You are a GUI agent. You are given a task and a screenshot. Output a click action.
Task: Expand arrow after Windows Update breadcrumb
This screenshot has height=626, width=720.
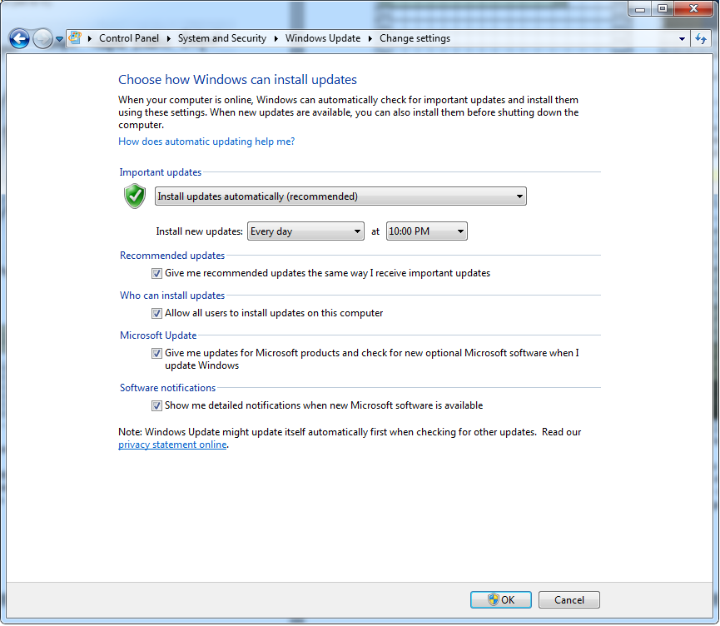coord(370,38)
